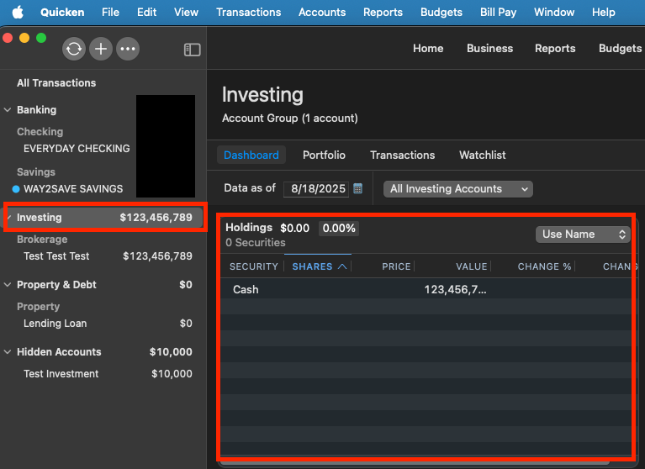Switch to the Dashboard tab

pos(251,155)
